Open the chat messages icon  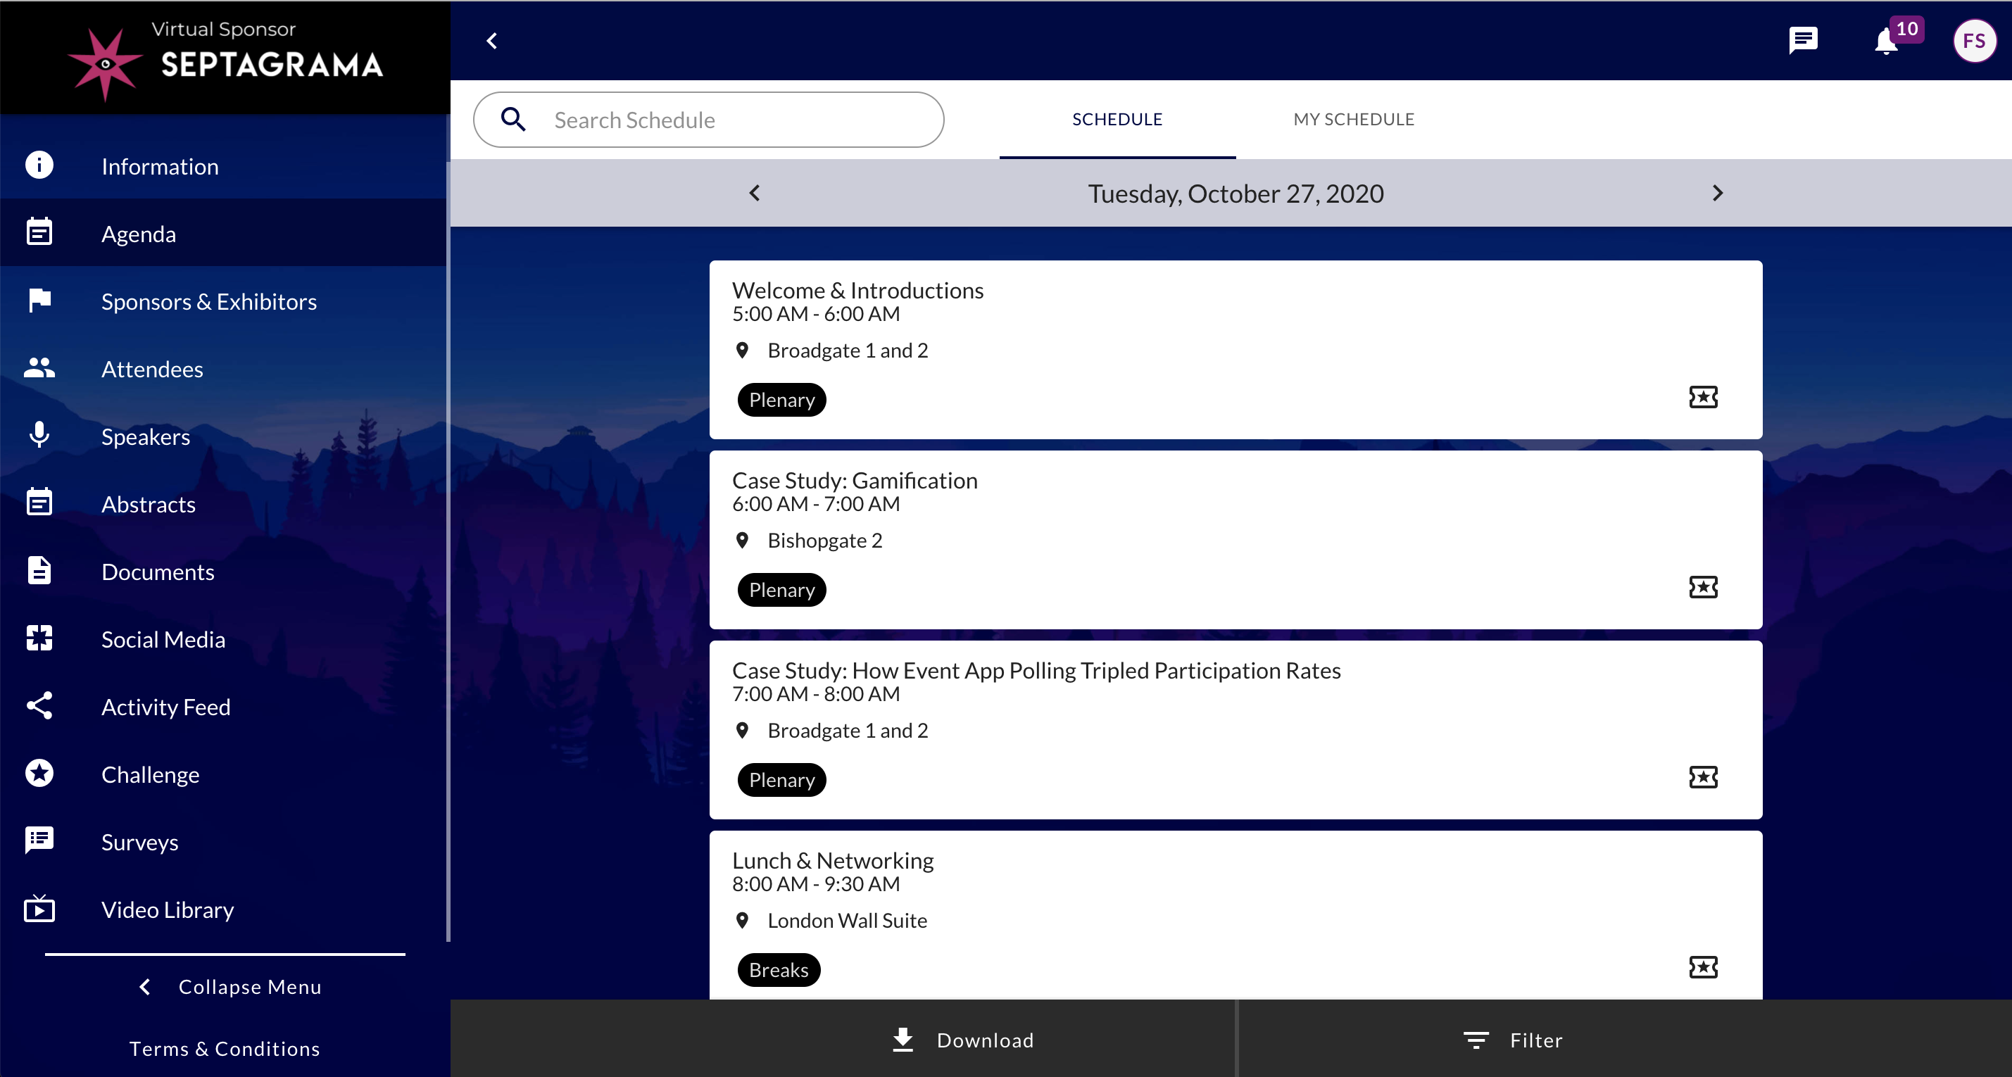(x=1803, y=41)
